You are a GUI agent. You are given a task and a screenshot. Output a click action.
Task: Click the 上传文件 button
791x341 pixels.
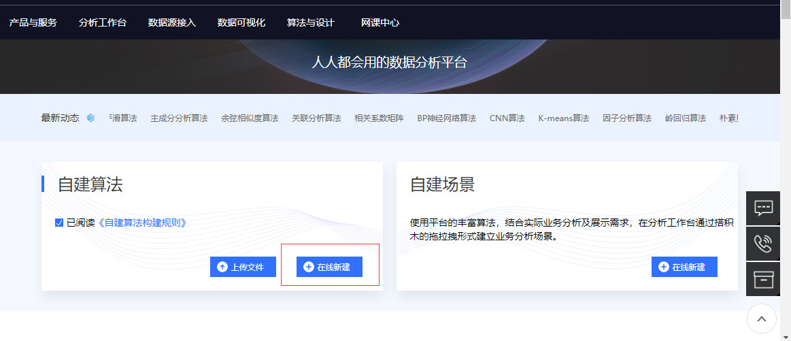tap(243, 267)
